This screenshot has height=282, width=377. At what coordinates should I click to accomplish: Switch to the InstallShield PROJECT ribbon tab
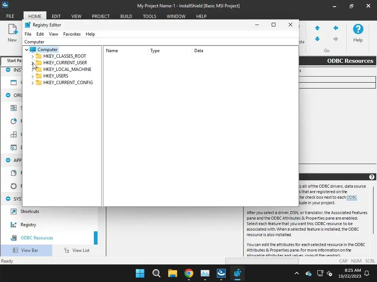click(101, 16)
